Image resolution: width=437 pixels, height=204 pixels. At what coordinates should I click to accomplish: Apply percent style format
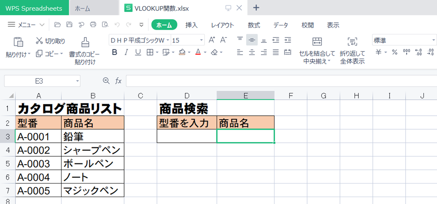click(395, 52)
